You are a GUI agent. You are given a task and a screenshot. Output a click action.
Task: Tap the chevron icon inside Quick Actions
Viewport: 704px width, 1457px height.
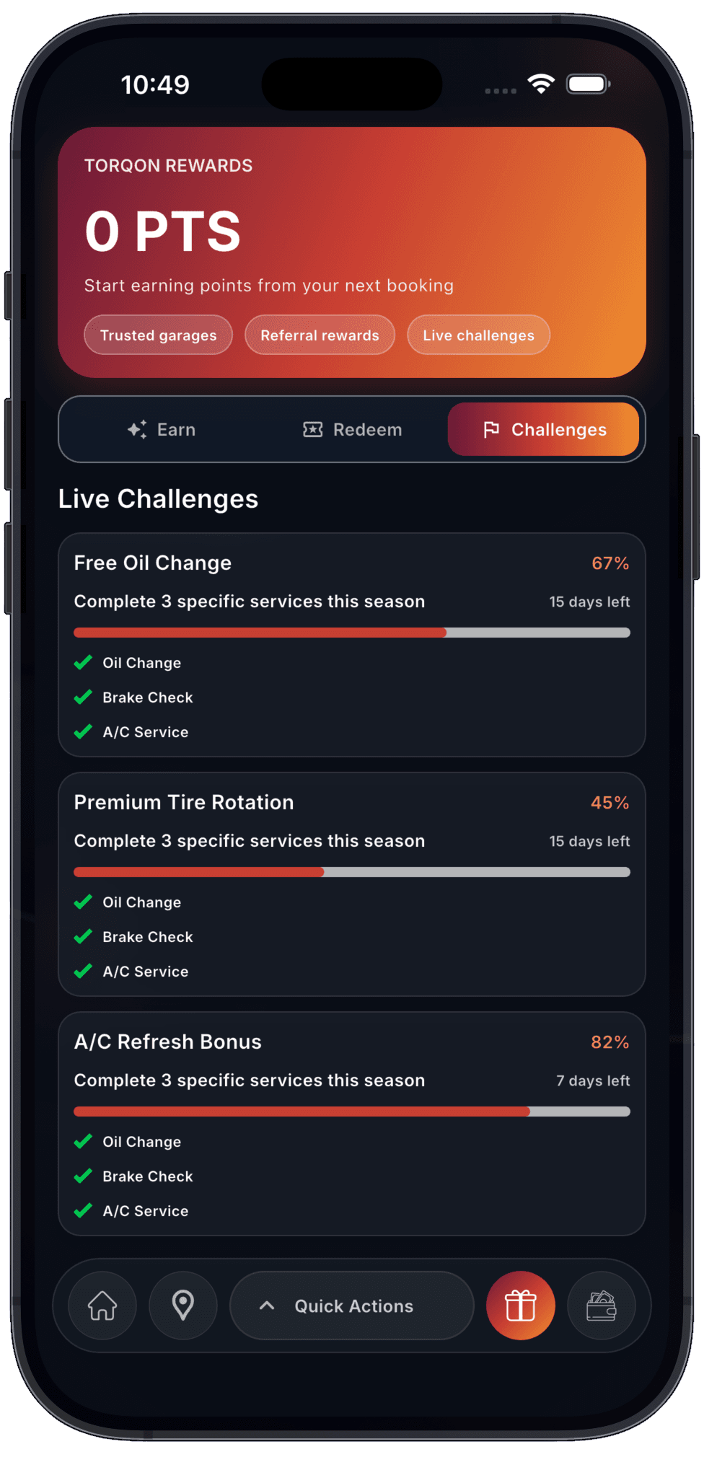click(268, 1306)
